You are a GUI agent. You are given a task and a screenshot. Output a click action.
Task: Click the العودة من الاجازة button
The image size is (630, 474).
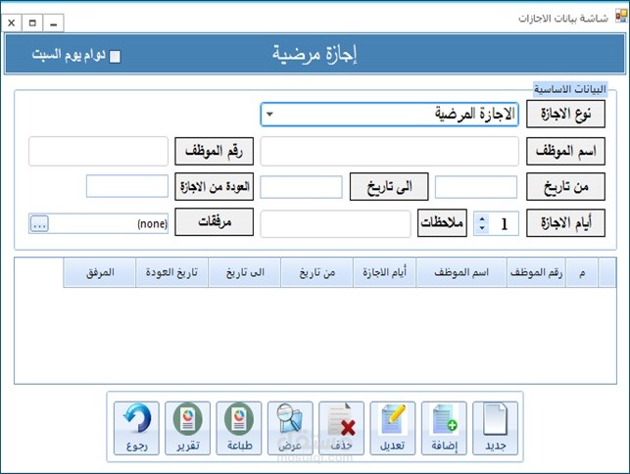(x=215, y=186)
